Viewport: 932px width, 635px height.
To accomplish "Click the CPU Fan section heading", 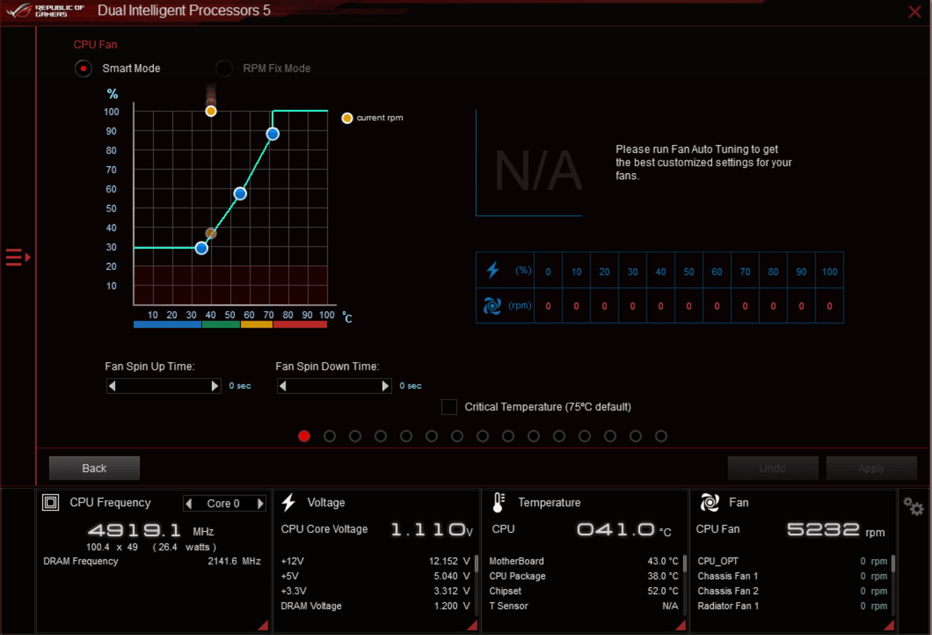I will pos(95,45).
